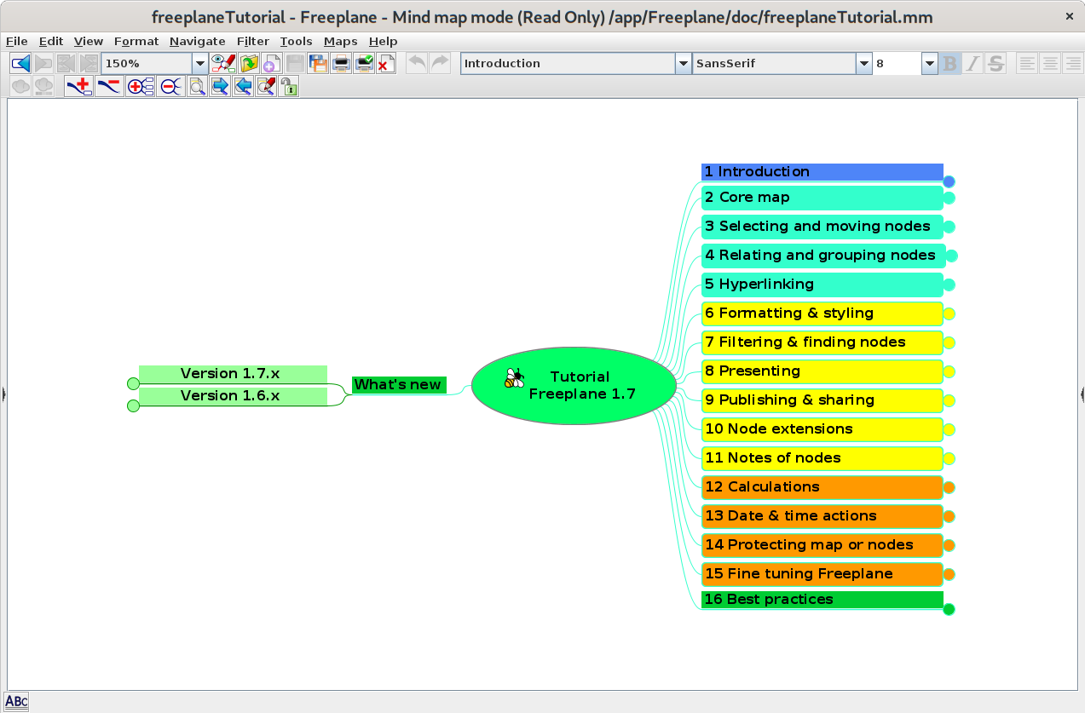Toggle the ABC spell check icon in status bar
This screenshot has width=1085, height=713.
16,702
